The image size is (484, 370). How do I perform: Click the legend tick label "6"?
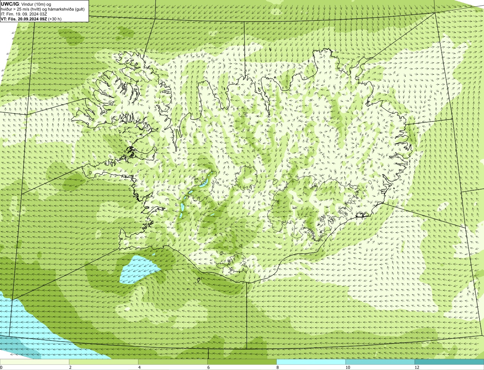[209, 367]
